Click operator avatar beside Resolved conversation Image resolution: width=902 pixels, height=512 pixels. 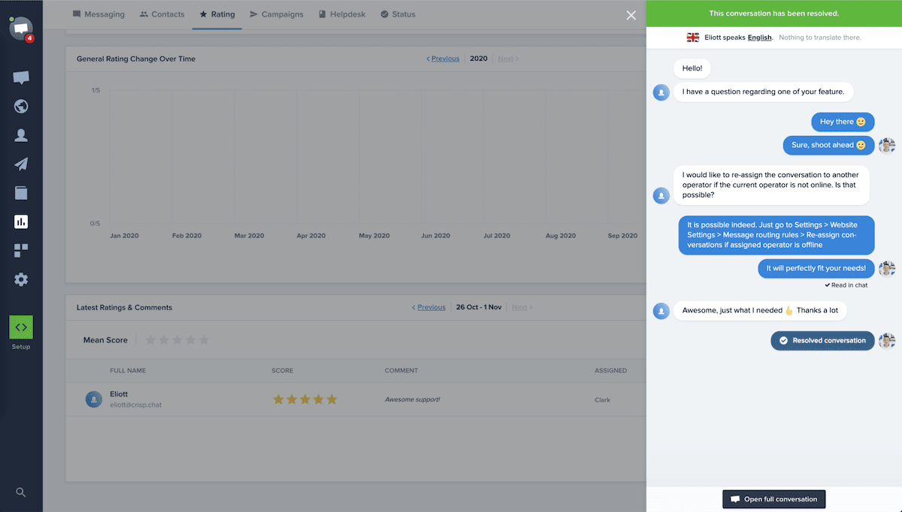pos(887,340)
